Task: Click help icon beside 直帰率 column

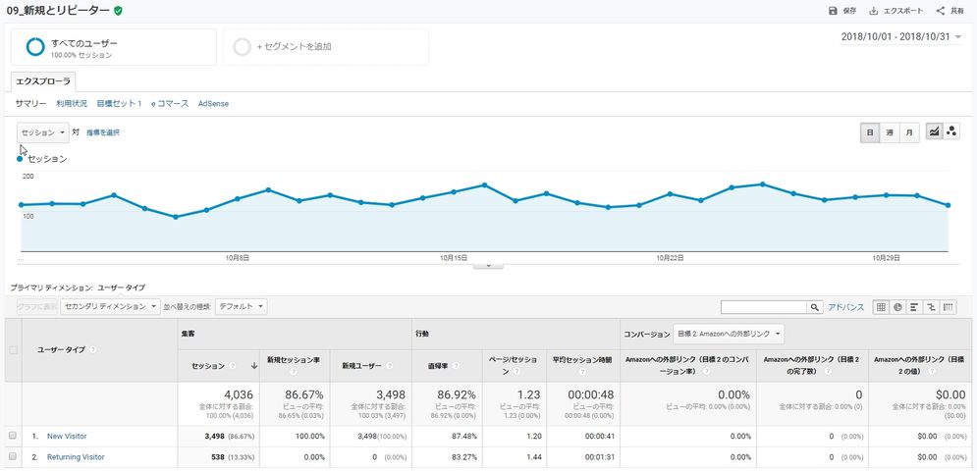Action: 457,366
